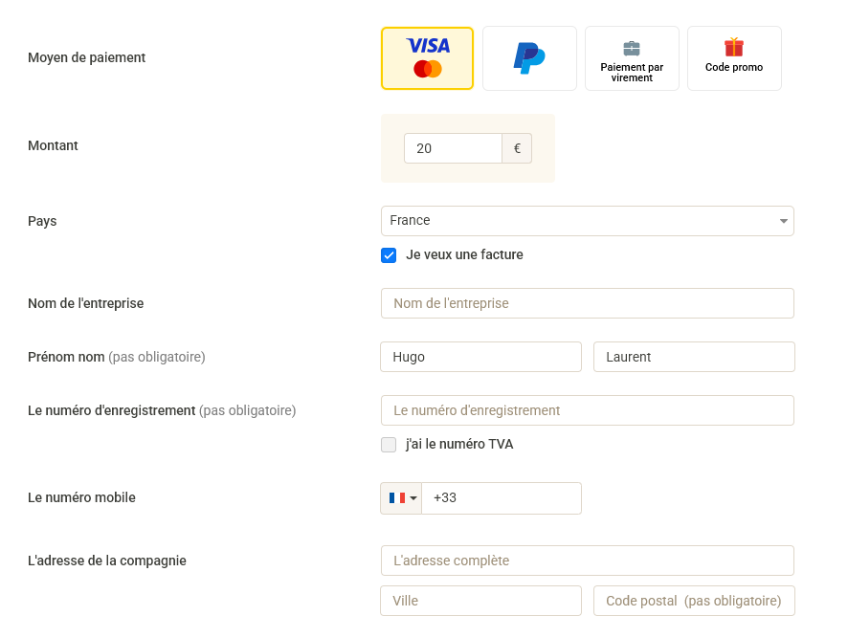Select Paiement par virement option

[632, 58]
